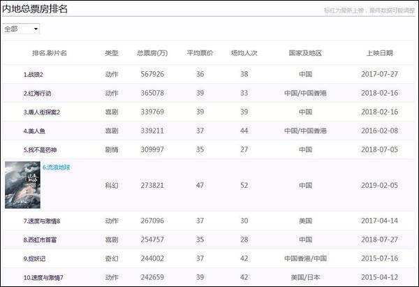
Task: Select box office value 242659
Action: 152,277
